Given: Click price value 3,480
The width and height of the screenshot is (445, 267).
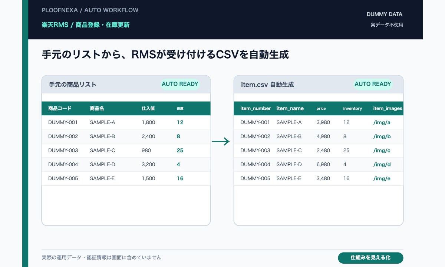Looking at the screenshot, I should point(323,178).
